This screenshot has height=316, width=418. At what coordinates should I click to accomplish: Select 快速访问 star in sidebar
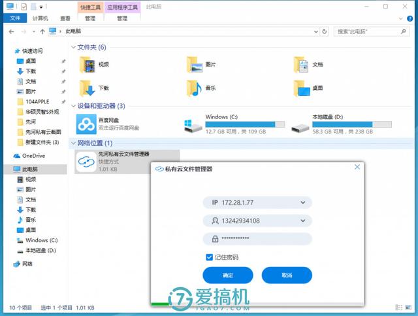tap(17, 51)
